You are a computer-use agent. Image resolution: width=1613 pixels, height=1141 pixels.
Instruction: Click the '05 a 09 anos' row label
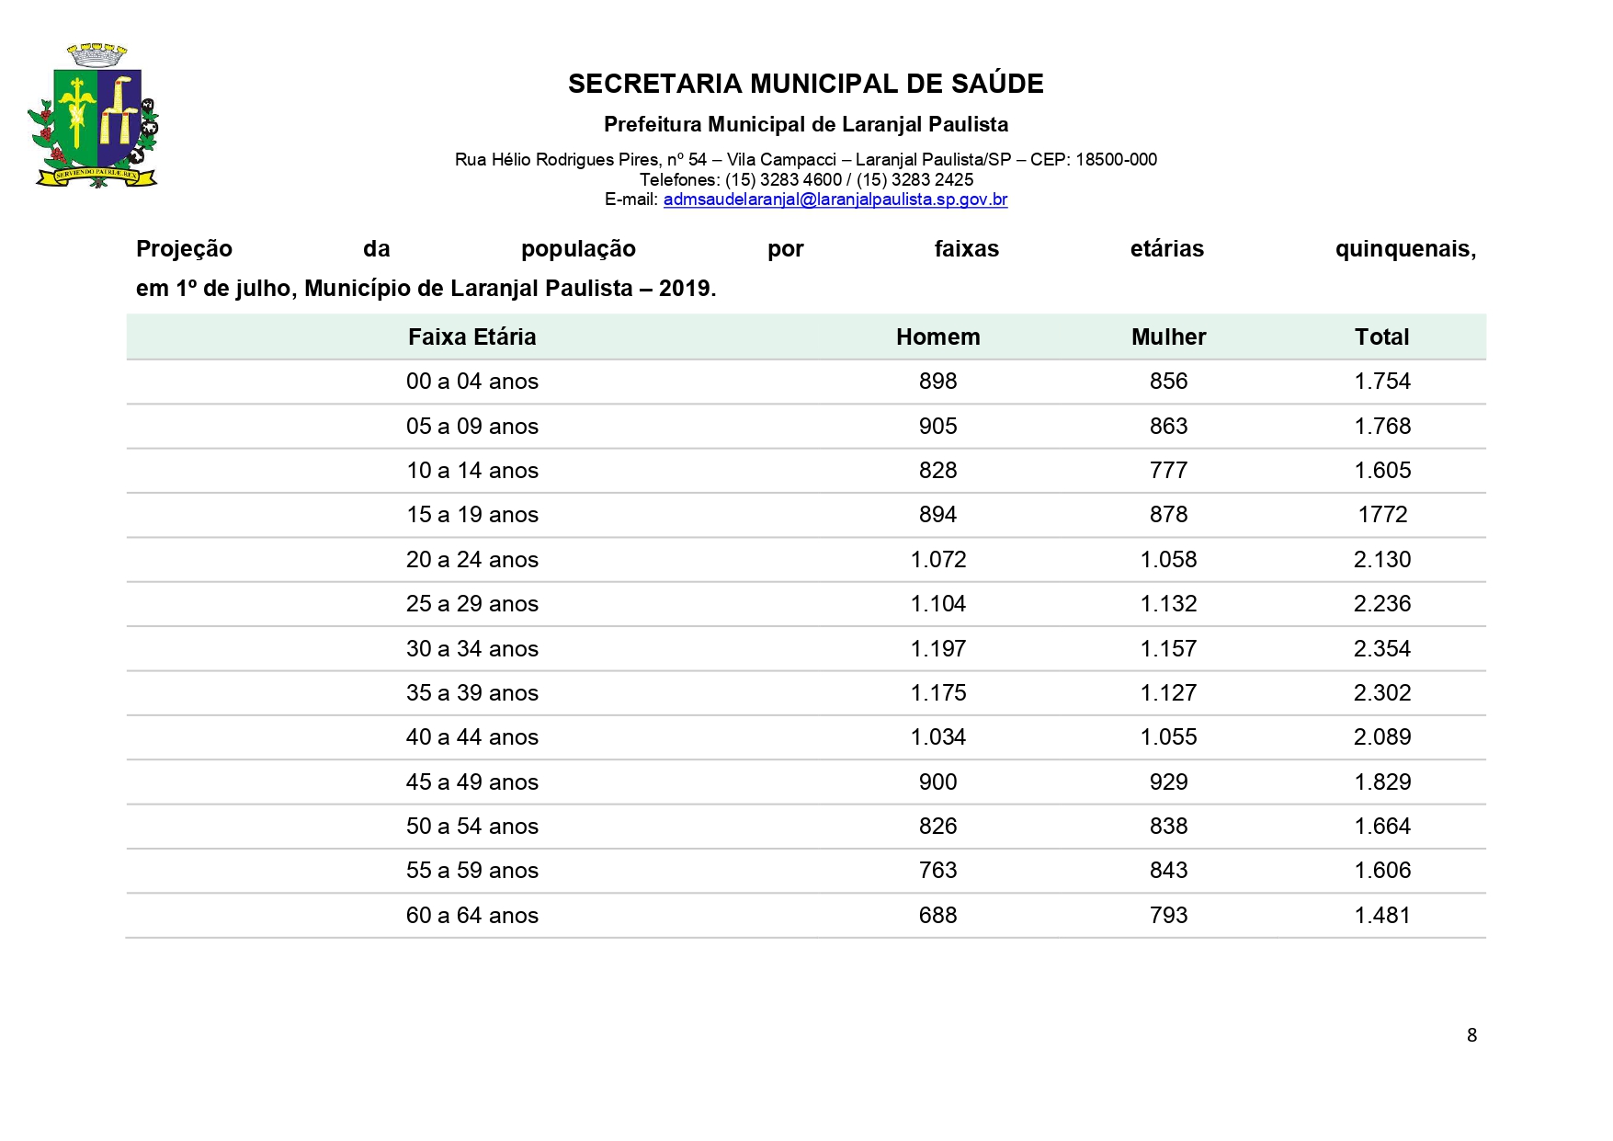tap(472, 427)
